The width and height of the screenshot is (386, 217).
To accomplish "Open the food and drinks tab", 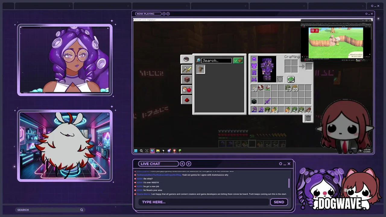I will (x=187, y=90).
